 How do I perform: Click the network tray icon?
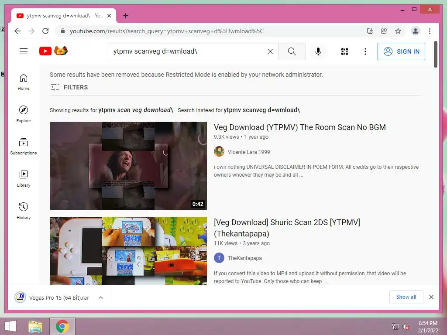(395, 327)
